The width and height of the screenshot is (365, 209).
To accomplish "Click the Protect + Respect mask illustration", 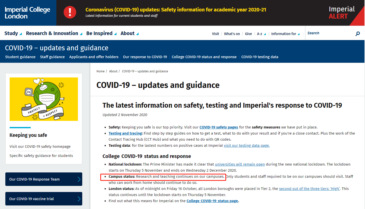I will (x=44, y=99).
